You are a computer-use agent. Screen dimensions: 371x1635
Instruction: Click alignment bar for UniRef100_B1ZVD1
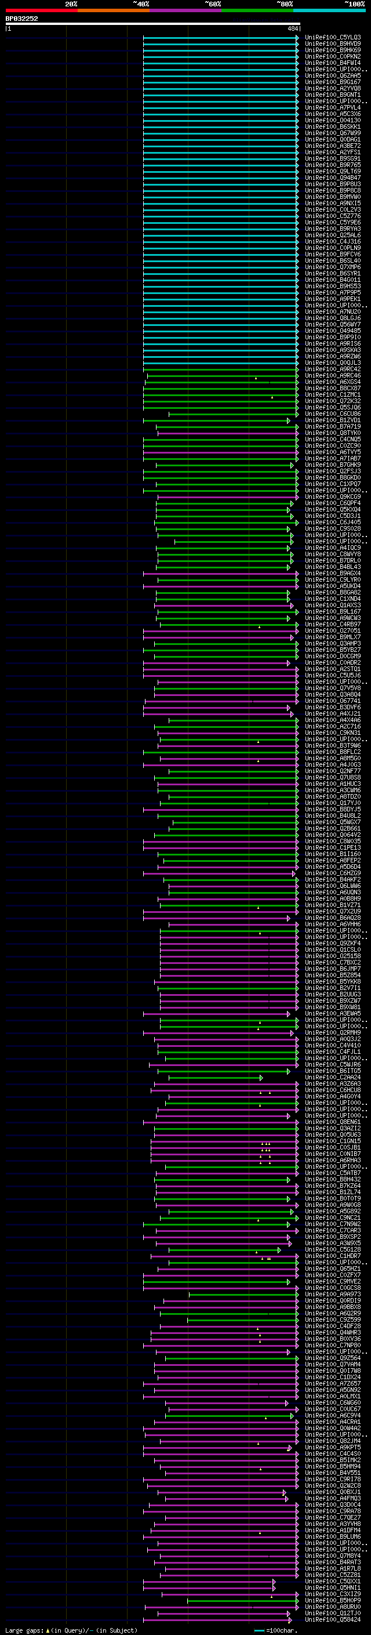[x=217, y=420]
